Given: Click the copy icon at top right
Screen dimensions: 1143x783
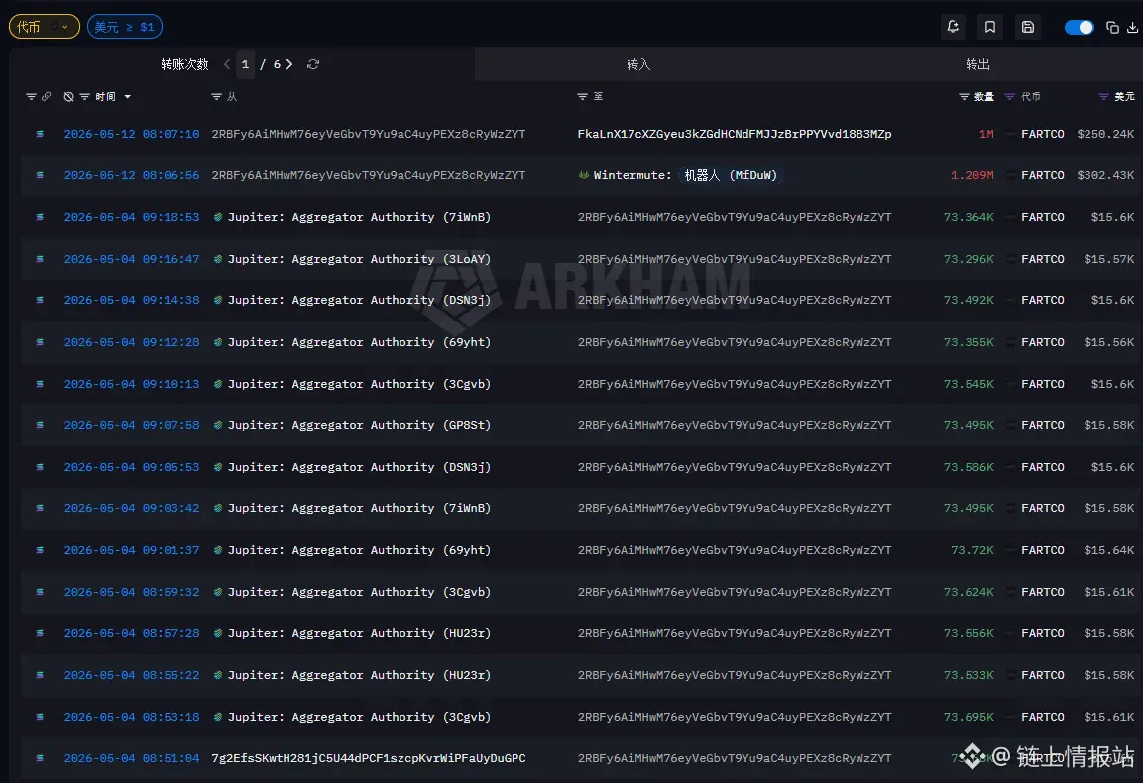Looking at the screenshot, I should click(1112, 27).
